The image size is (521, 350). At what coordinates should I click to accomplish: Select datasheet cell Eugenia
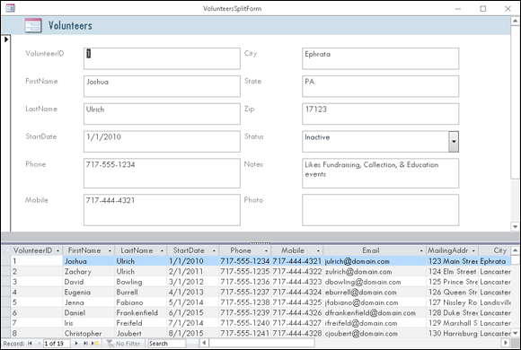pos(89,293)
